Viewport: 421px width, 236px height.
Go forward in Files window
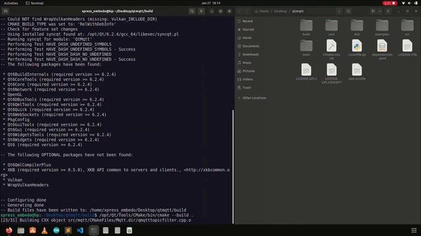click(248, 11)
